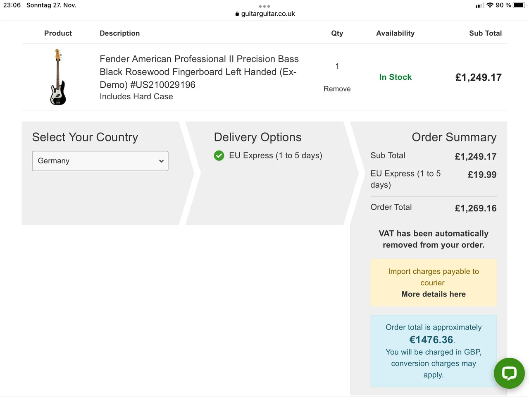Select the green EU Express checkmark
529x397 pixels.
tap(219, 155)
